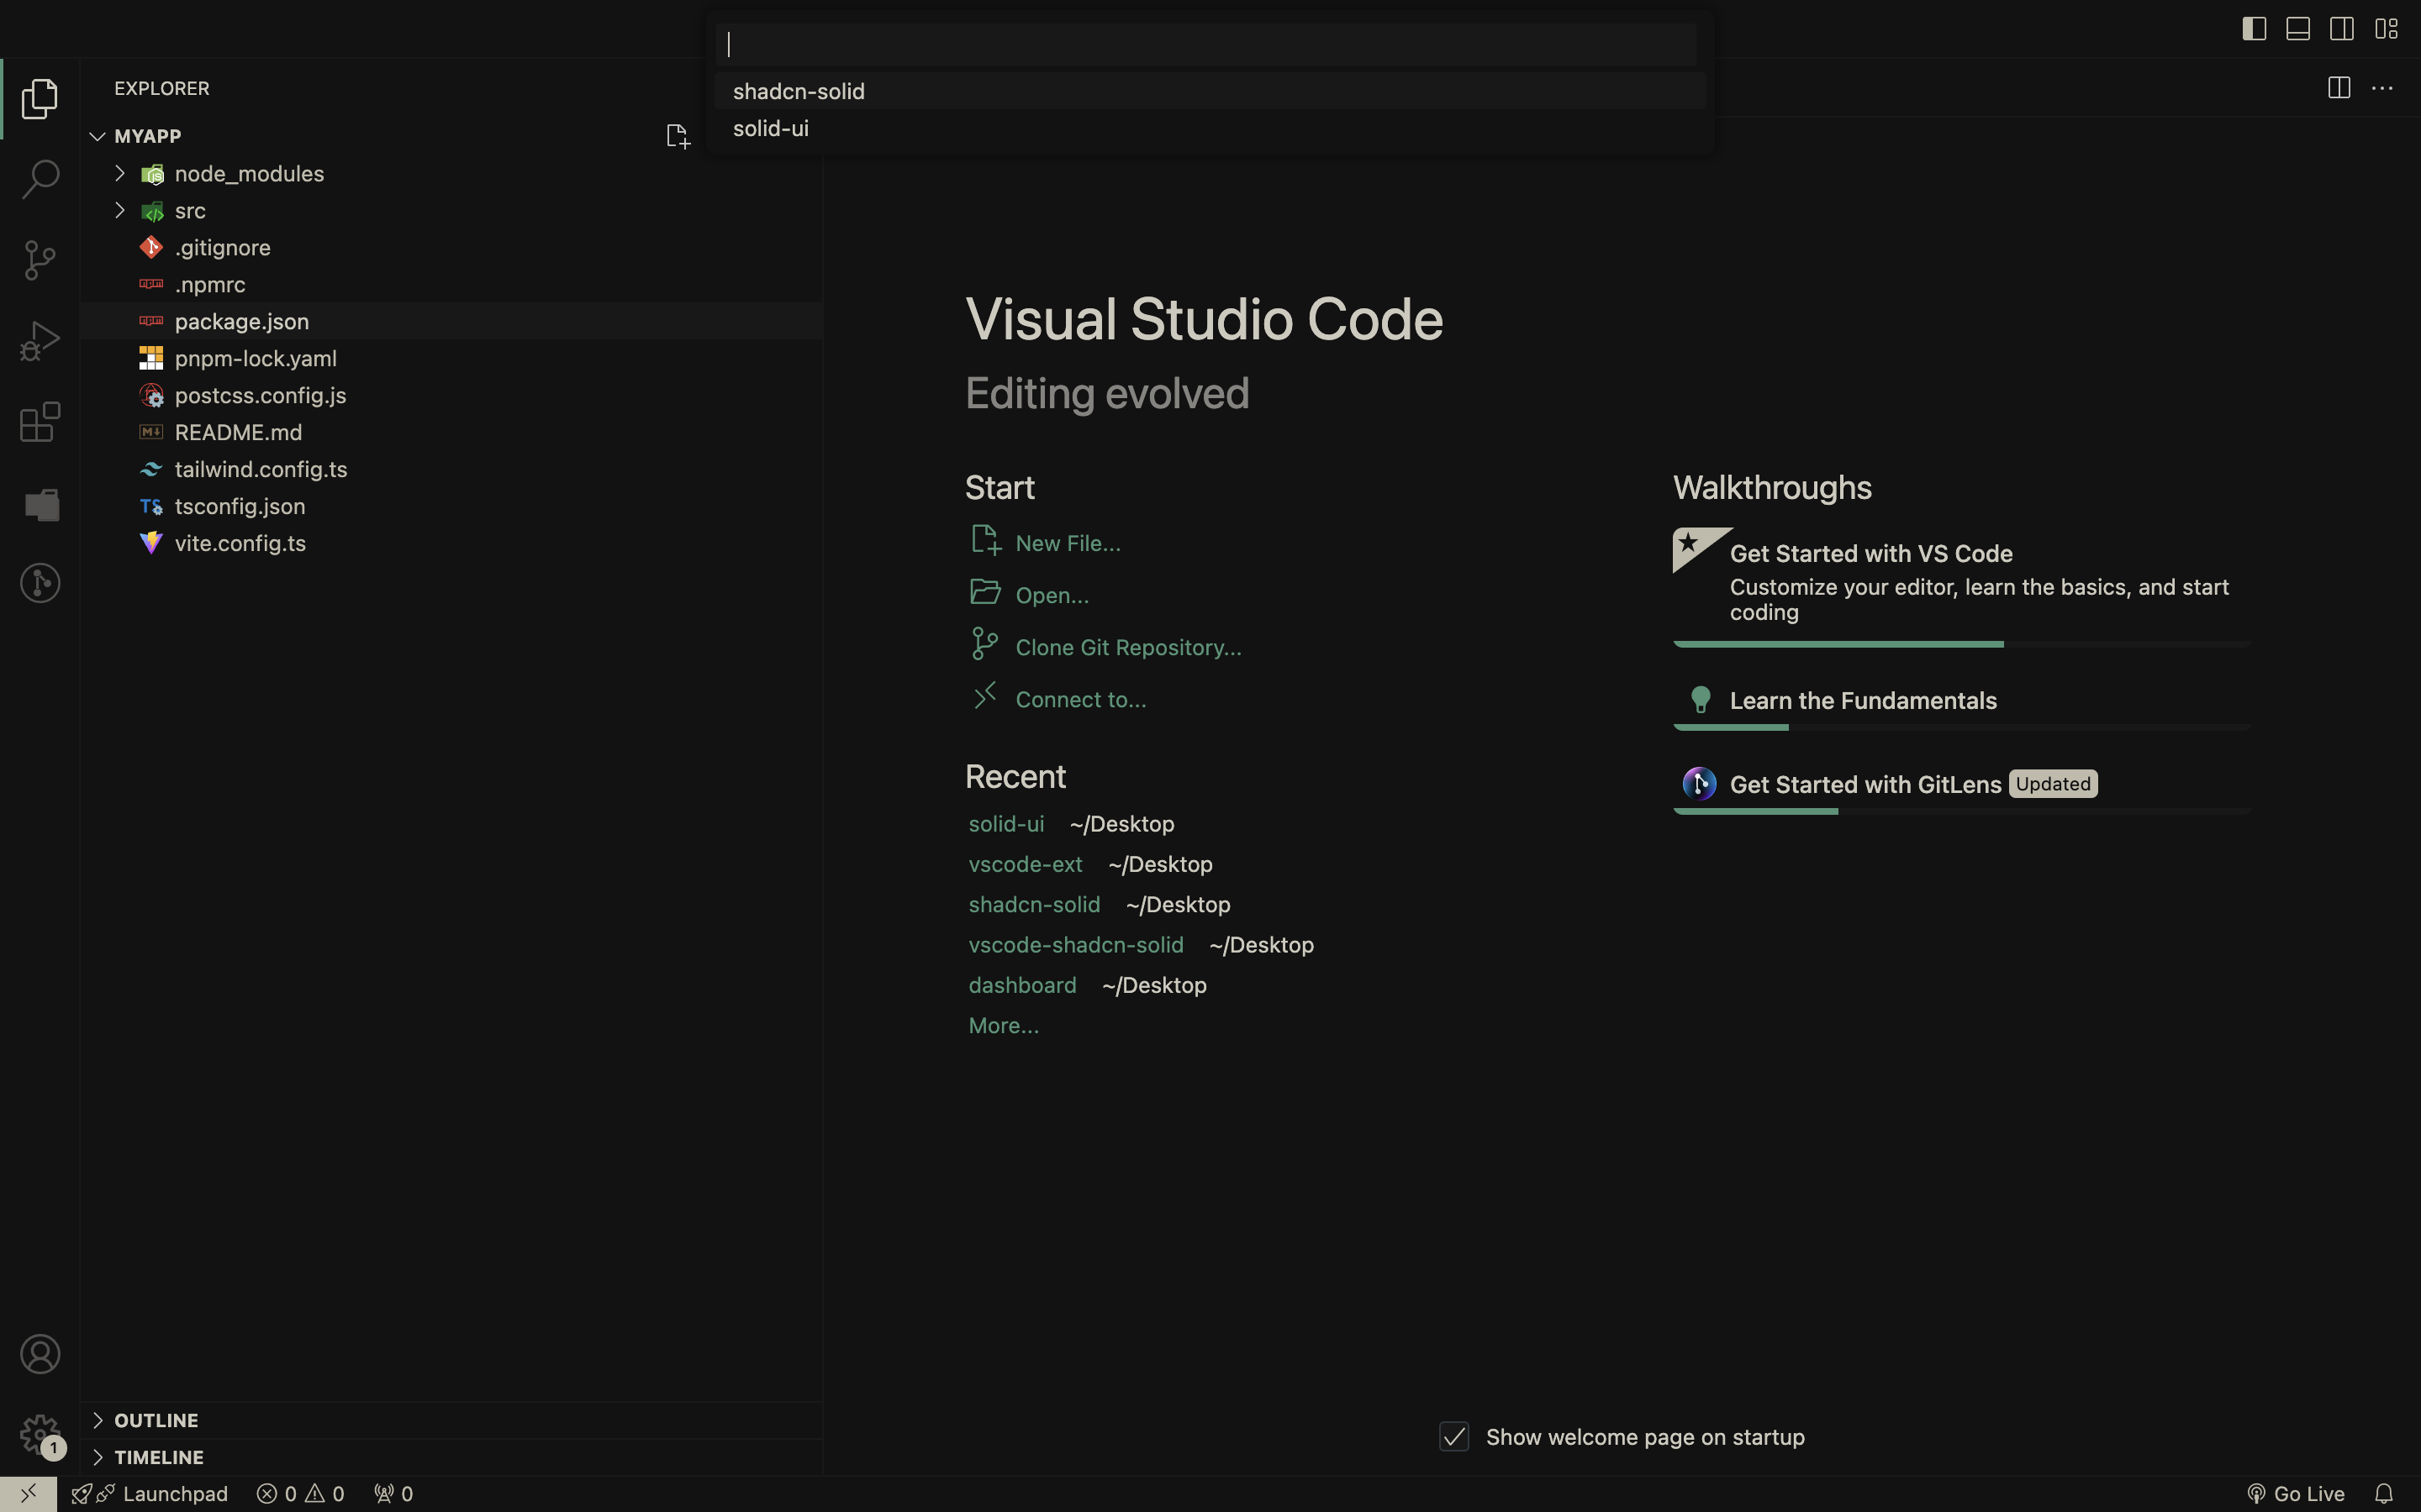Image resolution: width=2421 pixels, height=1512 pixels.
Task: Uncheck Show welcome page on startup
Action: pos(1453,1437)
